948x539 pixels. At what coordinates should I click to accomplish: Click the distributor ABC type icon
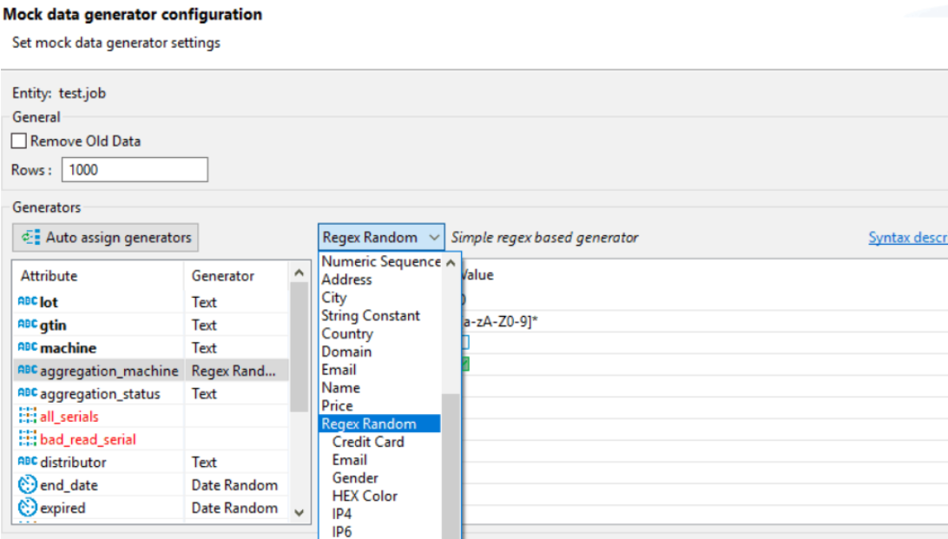tap(27, 462)
